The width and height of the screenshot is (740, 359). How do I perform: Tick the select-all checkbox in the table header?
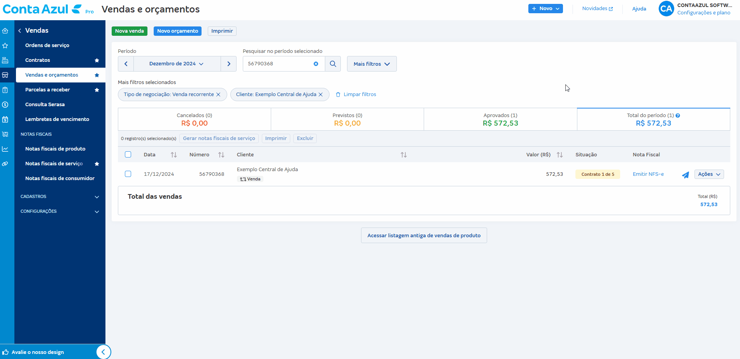pyautogui.click(x=128, y=154)
